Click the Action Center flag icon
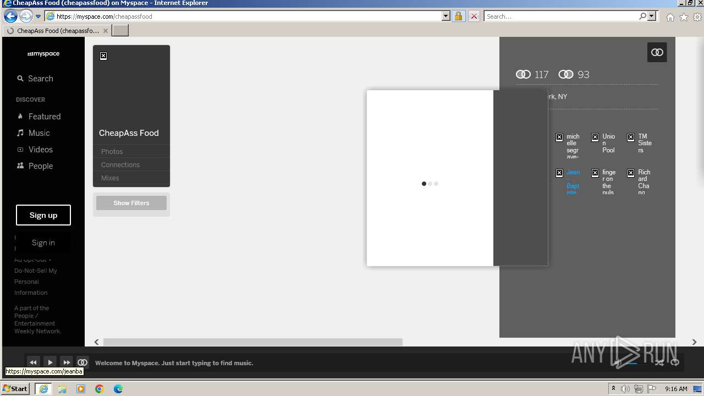This screenshot has width=704, height=396. (652, 389)
